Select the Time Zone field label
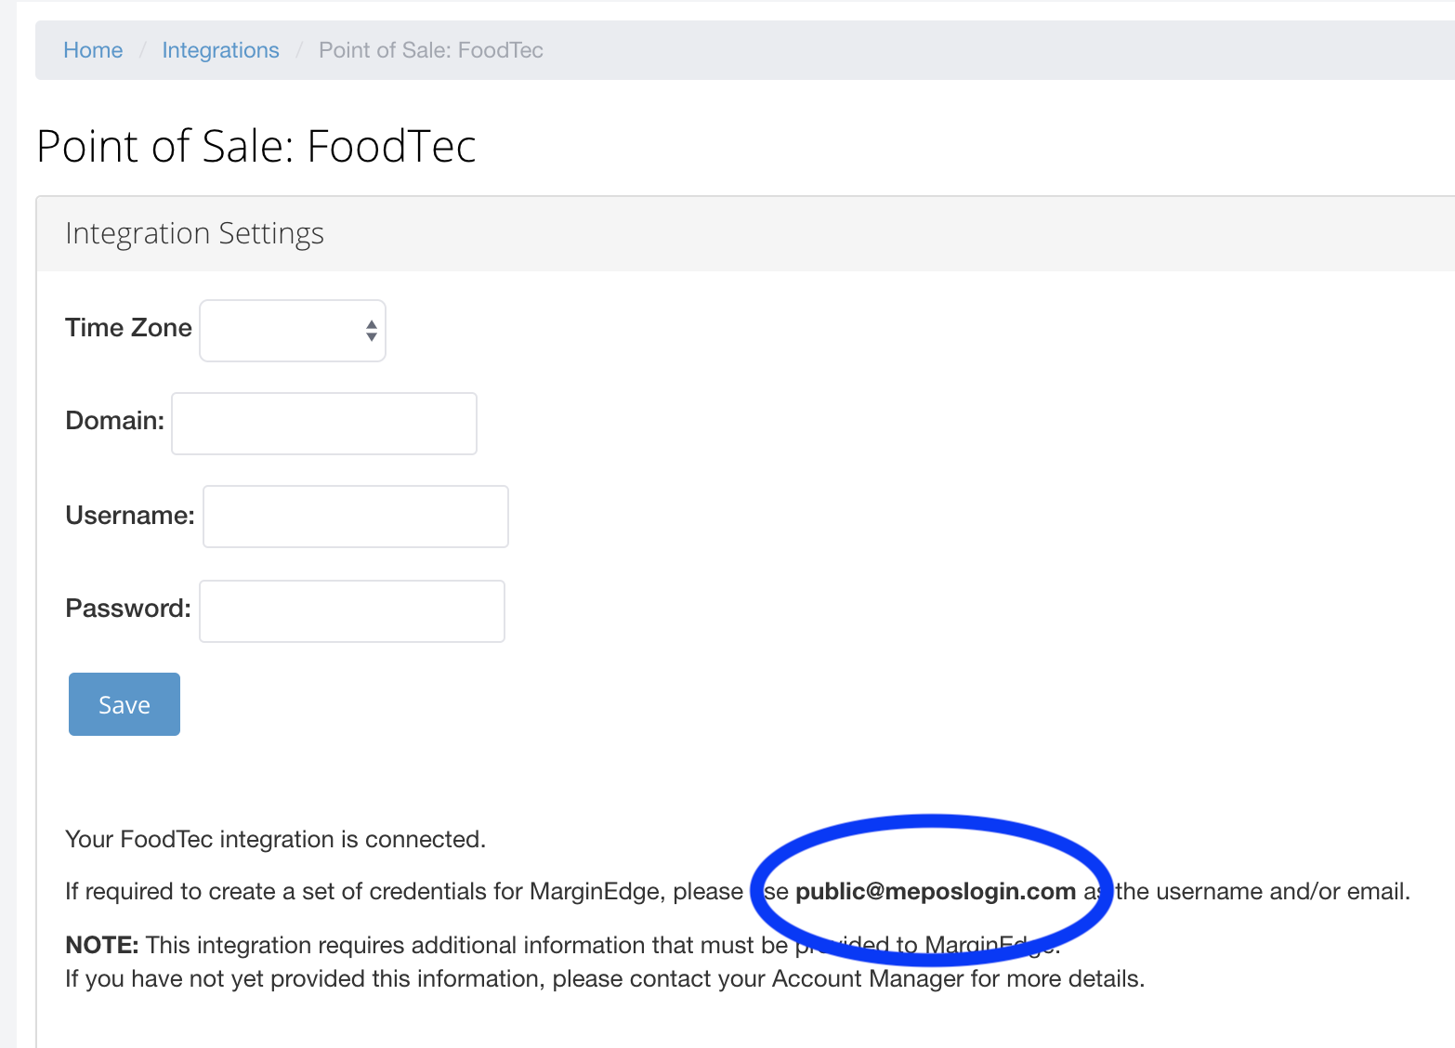1455x1048 pixels. [x=127, y=328]
